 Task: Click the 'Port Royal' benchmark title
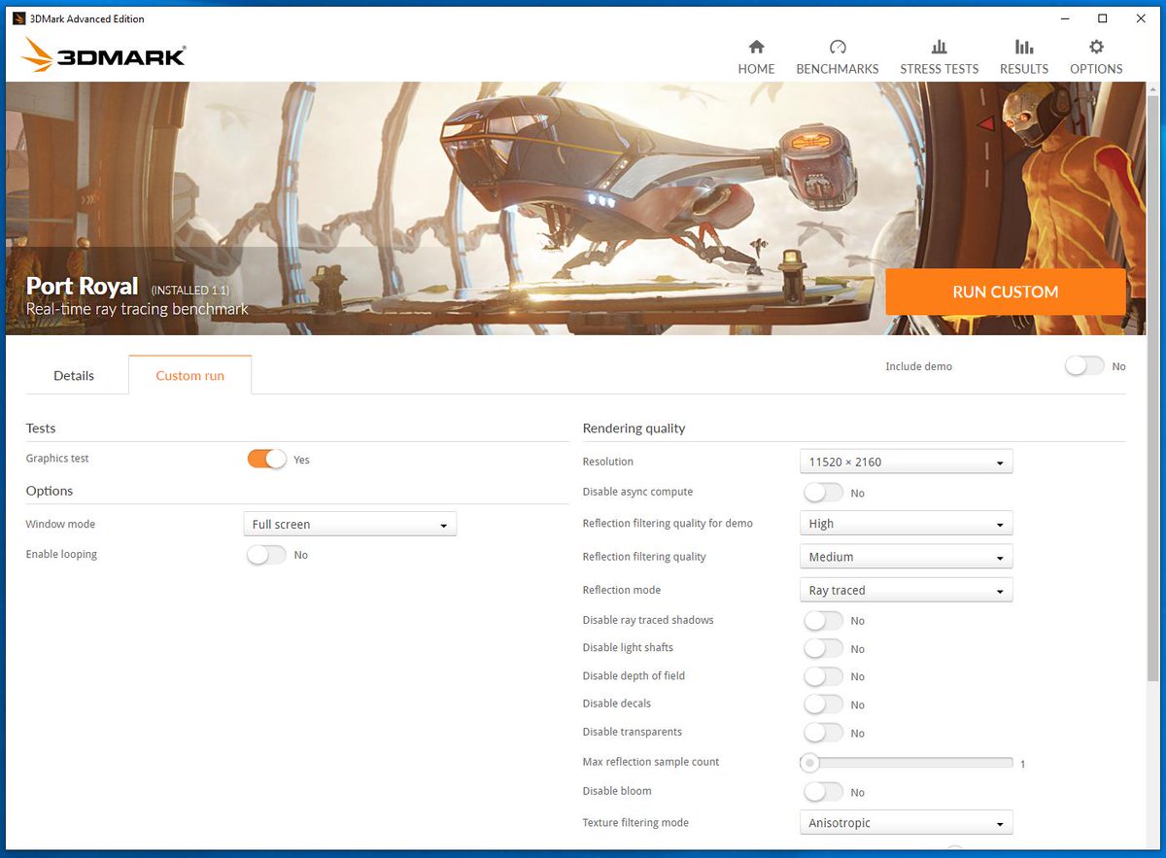click(x=83, y=286)
